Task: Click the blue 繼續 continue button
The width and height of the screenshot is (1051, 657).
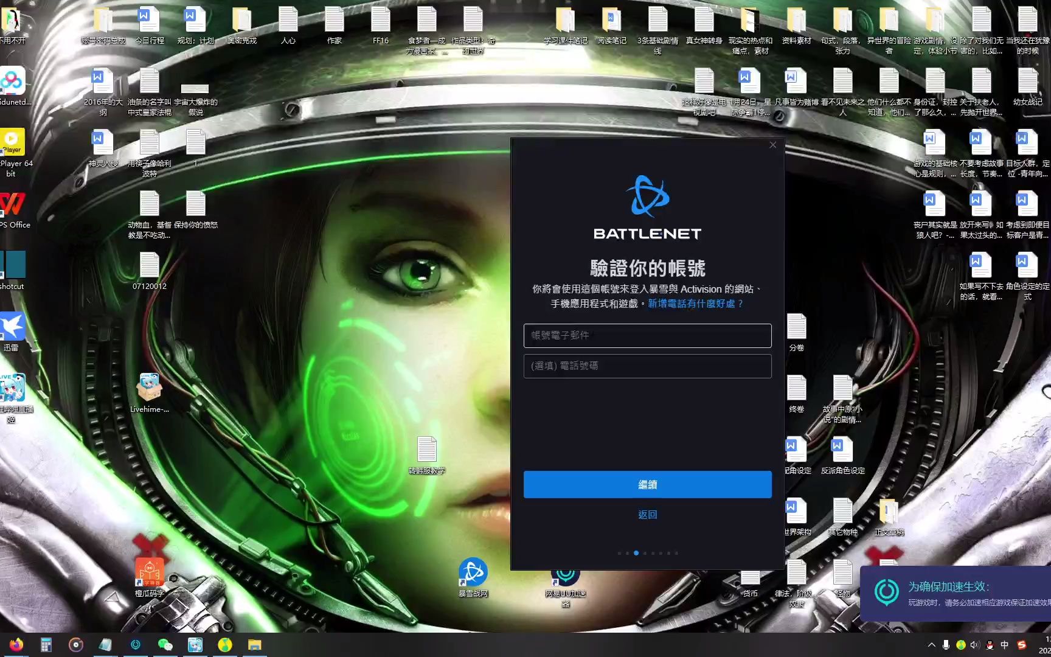Action: click(647, 484)
